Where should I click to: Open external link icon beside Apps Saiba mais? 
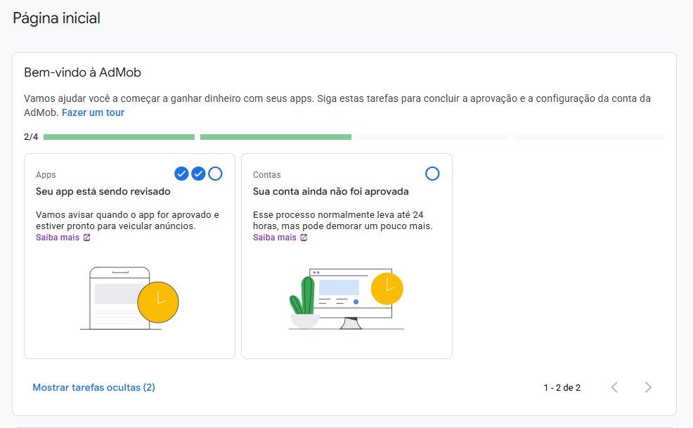click(87, 238)
